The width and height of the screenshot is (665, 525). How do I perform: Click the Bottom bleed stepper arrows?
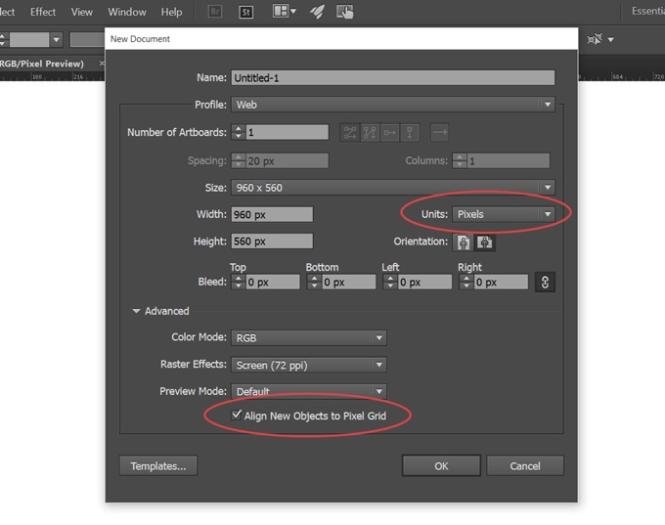pyautogui.click(x=314, y=282)
